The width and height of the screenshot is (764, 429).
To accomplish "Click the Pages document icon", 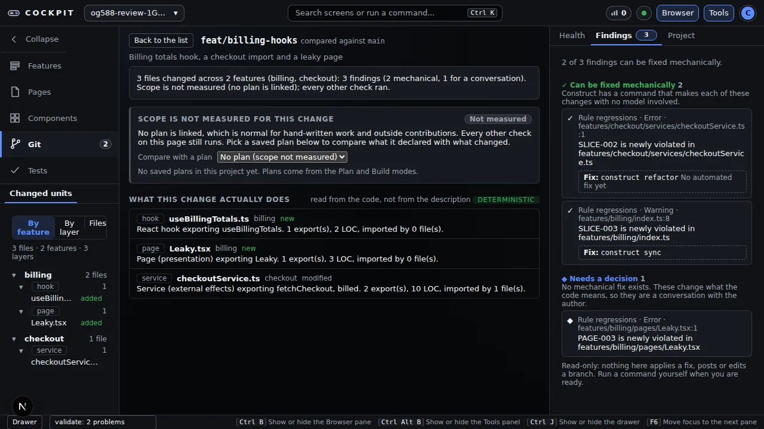I will [x=15, y=92].
